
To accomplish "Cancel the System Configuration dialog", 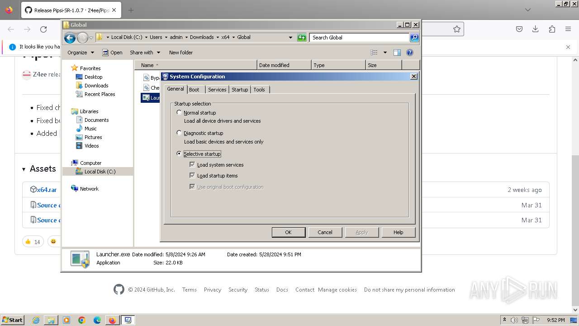I will (325, 232).
